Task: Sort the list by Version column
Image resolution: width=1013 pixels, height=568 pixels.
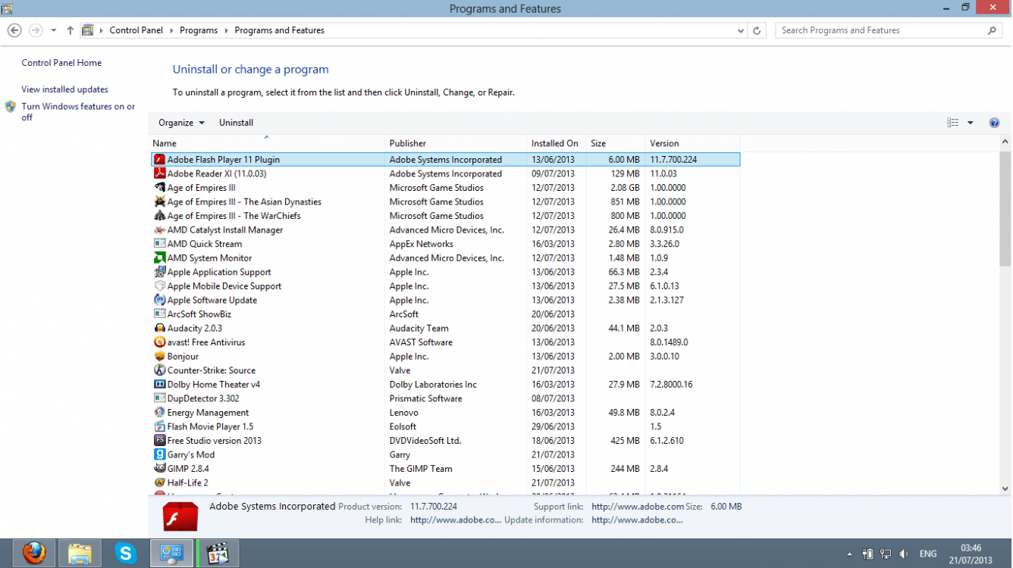Action: [x=692, y=143]
